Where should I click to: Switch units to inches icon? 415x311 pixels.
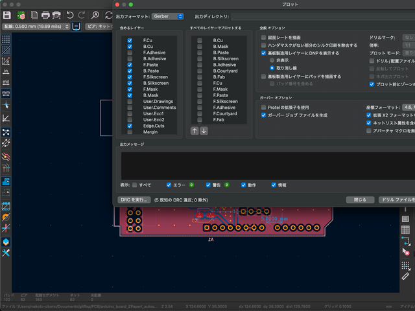coord(6,71)
